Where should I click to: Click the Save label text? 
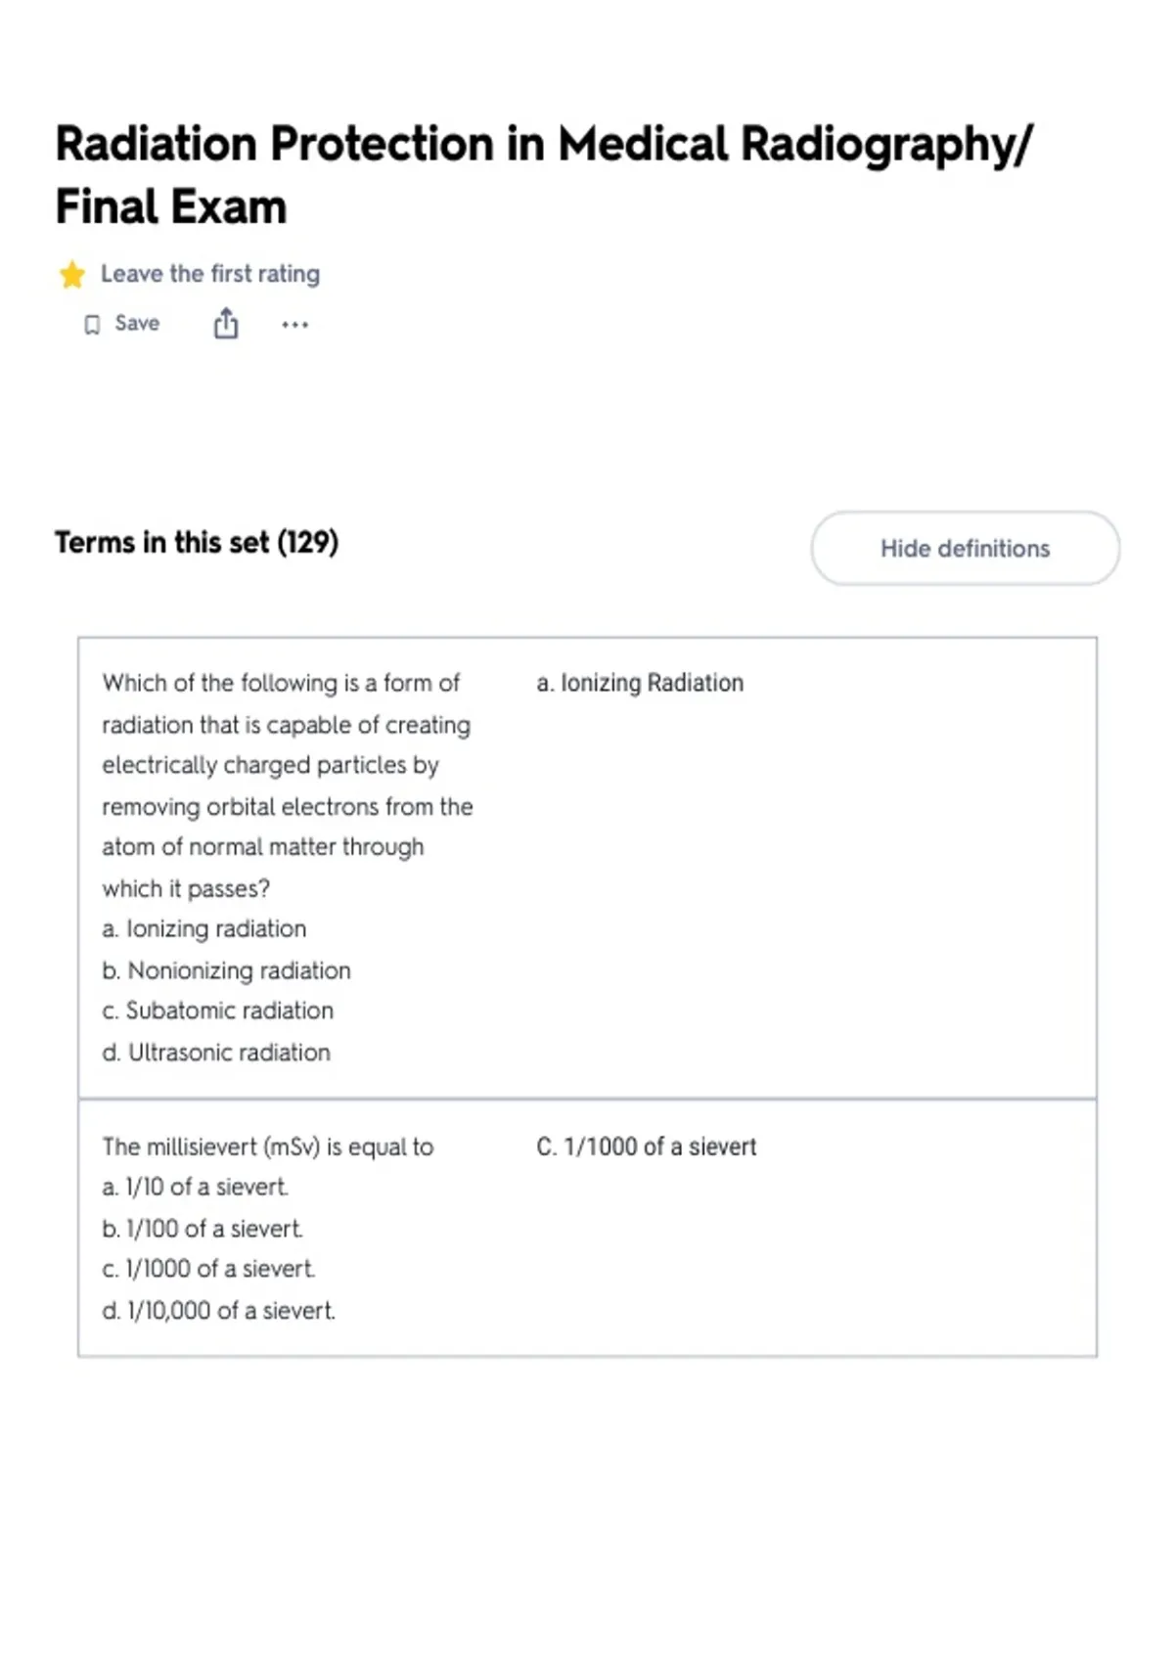click(137, 324)
